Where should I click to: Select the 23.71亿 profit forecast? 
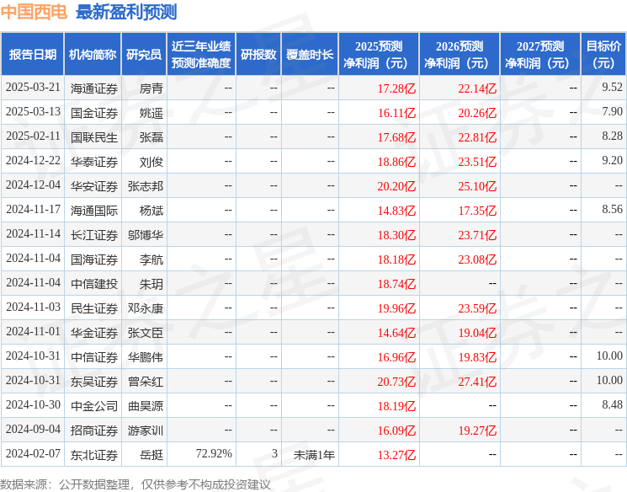[x=477, y=235]
